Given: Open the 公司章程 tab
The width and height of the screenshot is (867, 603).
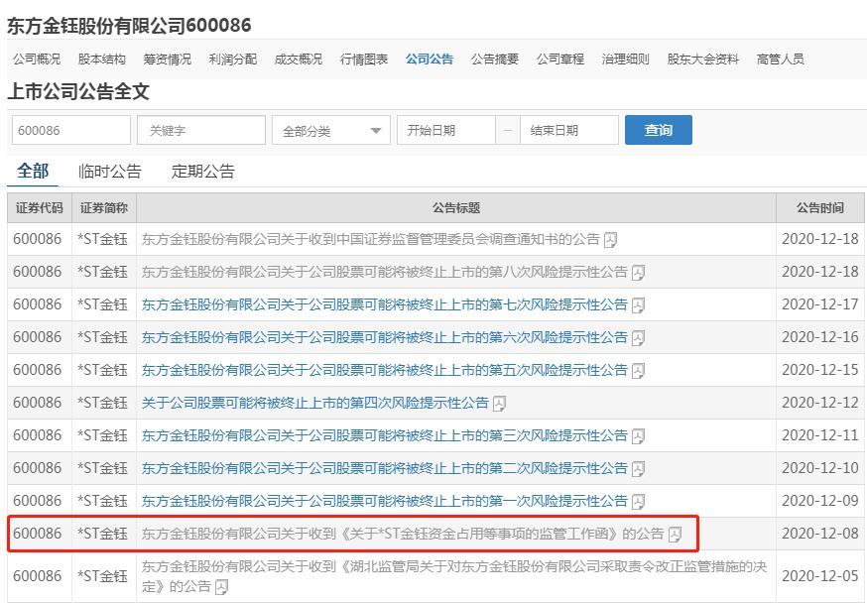Looking at the screenshot, I should click(560, 60).
